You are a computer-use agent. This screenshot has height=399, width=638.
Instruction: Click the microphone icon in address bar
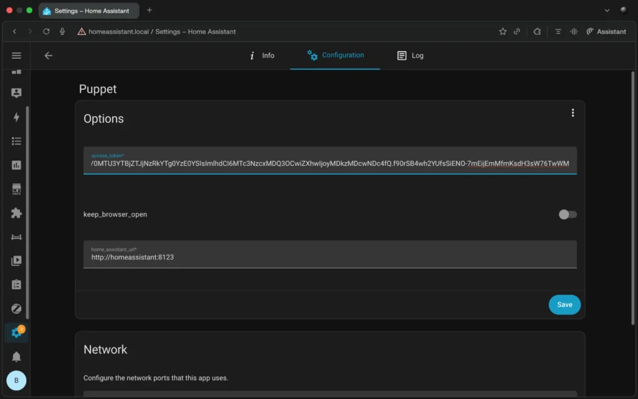tap(62, 31)
